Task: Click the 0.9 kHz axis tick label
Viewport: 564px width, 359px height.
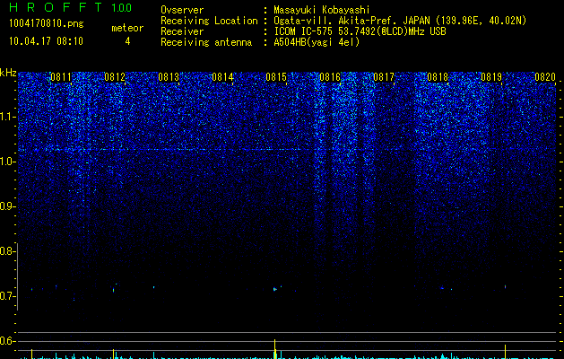Action: [x=7, y=206]
